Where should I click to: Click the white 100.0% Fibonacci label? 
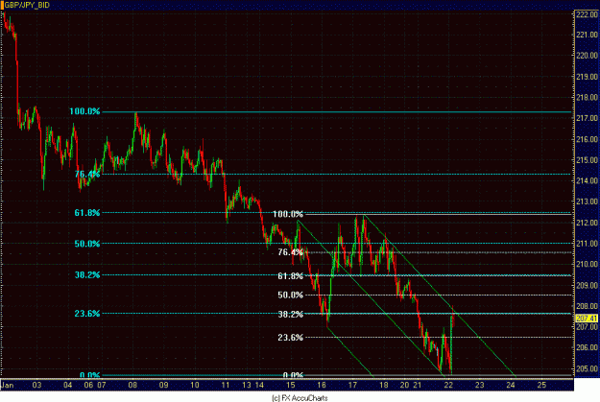pos(288,214)
